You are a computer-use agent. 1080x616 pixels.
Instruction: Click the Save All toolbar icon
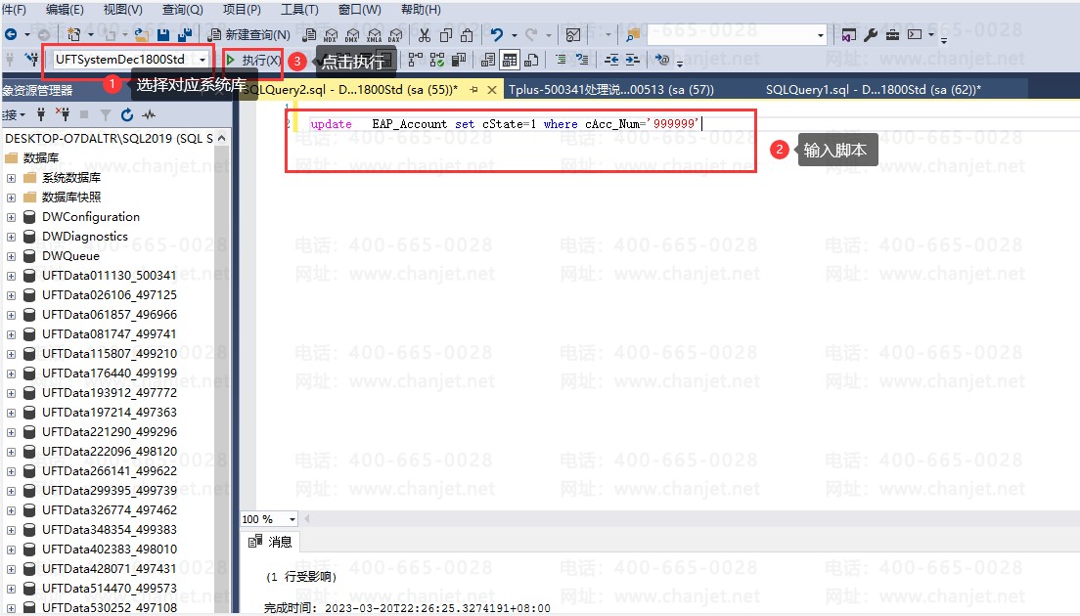tap(185, 34)
